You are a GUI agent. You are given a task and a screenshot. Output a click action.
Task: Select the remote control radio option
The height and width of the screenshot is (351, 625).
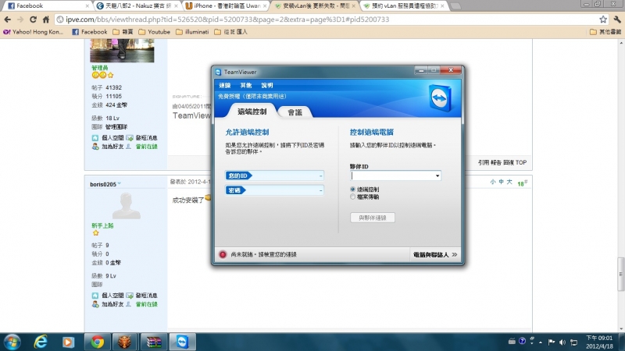353,190
